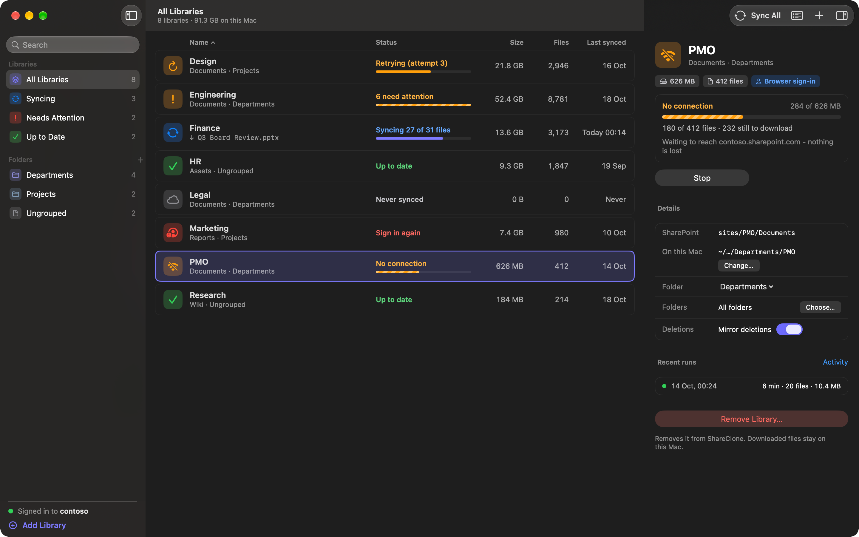This screenshot has width=859, height=537.
Task: Click the Stop button
Action: coord(702,178)
